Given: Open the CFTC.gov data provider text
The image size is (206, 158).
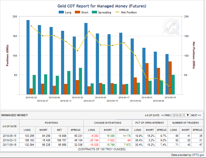Looking at the screenshot, I should pyautogui.click(x=198, y=155).
